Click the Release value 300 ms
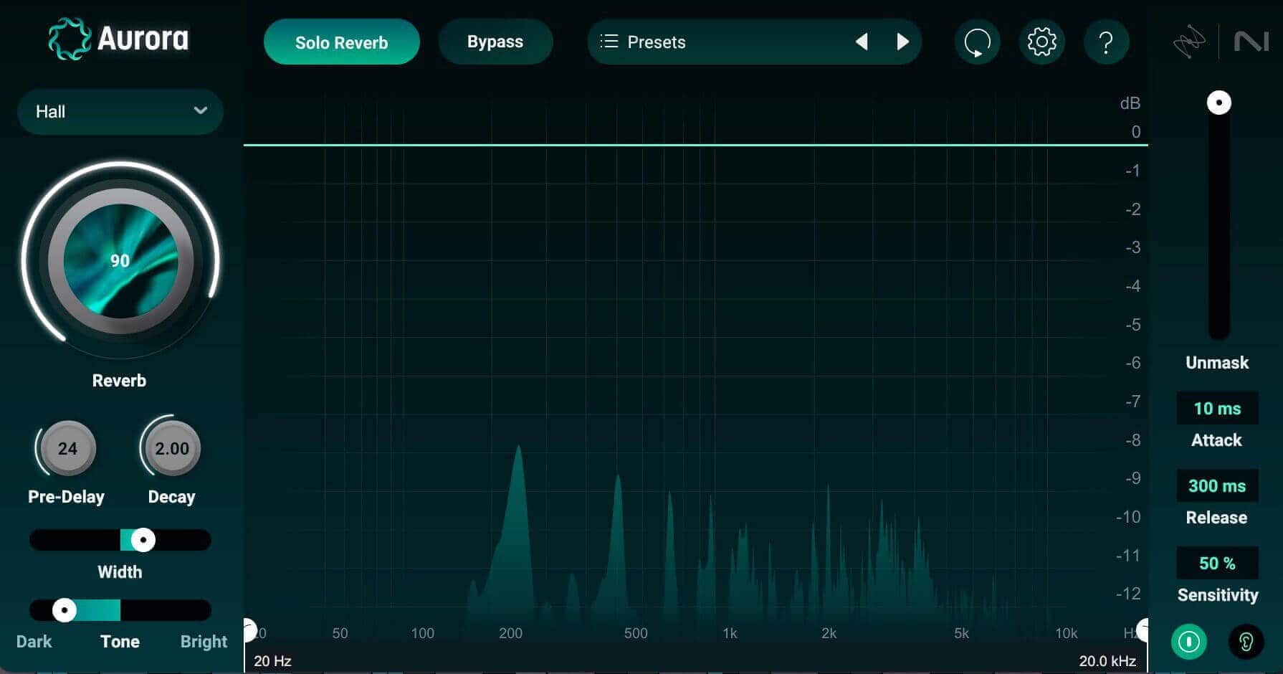1283x674 pixels. click(x=1217, y=486)
